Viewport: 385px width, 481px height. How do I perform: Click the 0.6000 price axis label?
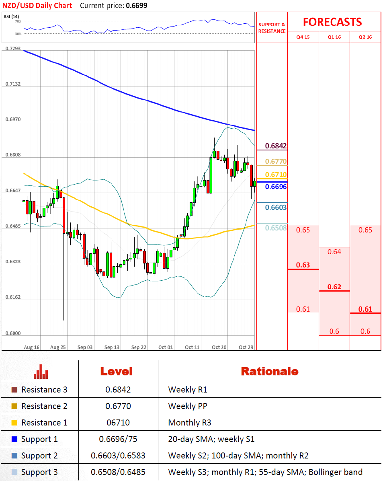click(x=13, y=333)
